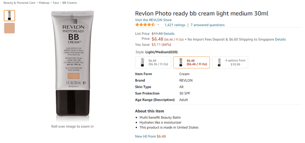Choose the selected $6.48 style option
The height and width of the screenshot is (143, 305).
(192, 62)
